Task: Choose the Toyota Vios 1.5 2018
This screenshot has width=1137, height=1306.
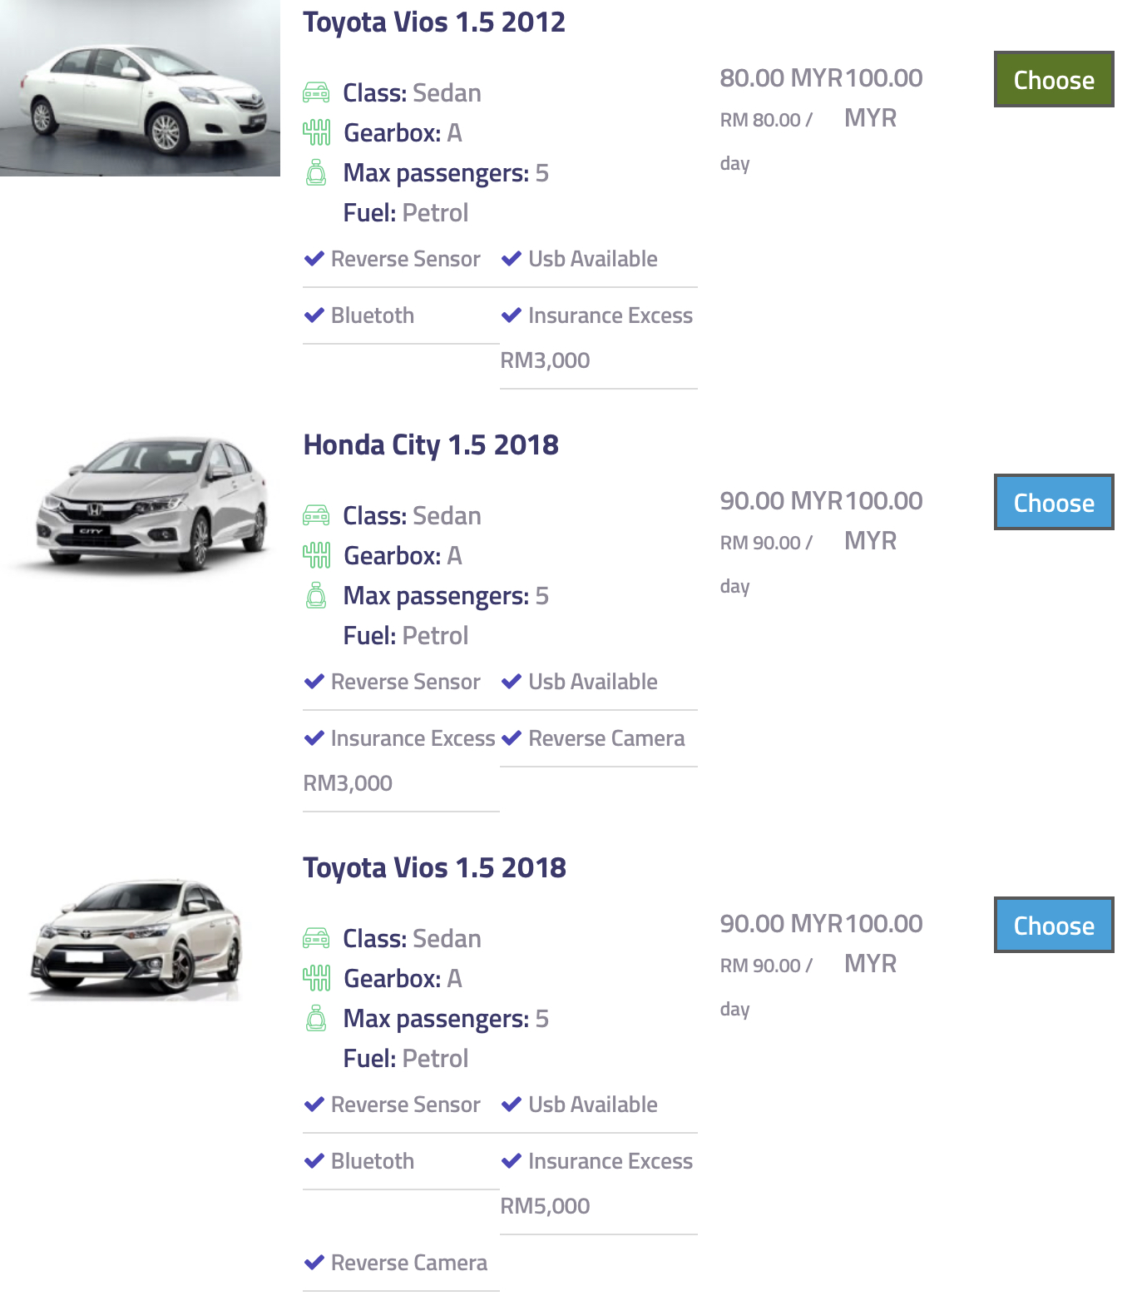Action: [1053, 926]
